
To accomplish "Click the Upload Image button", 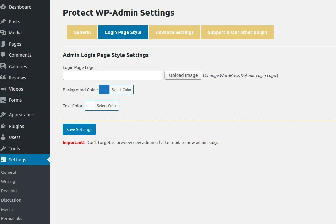I will pyautogui.click(x=183, y=75).
